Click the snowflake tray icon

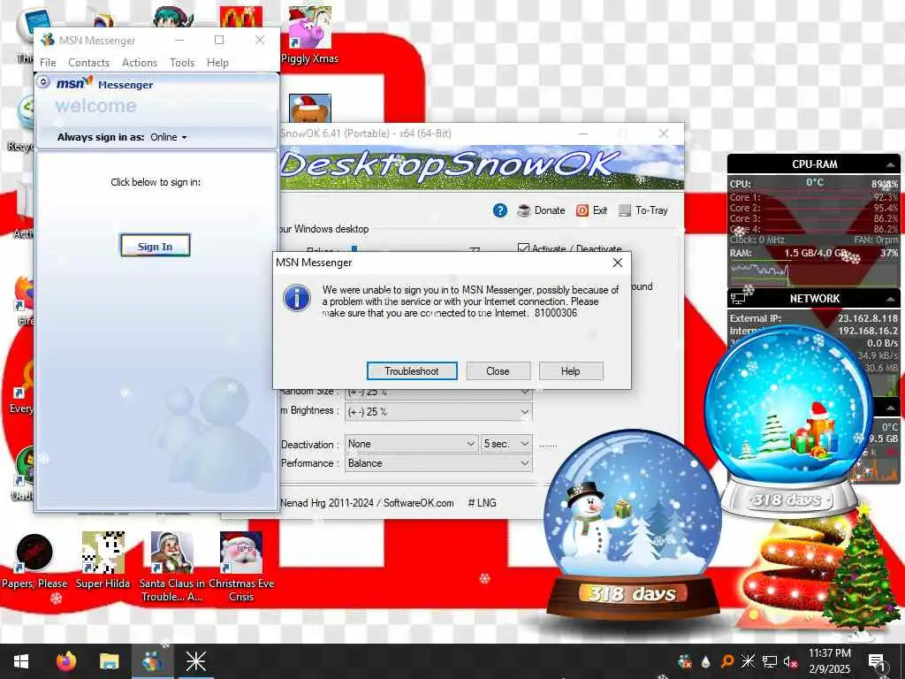[x=748, y=661]
